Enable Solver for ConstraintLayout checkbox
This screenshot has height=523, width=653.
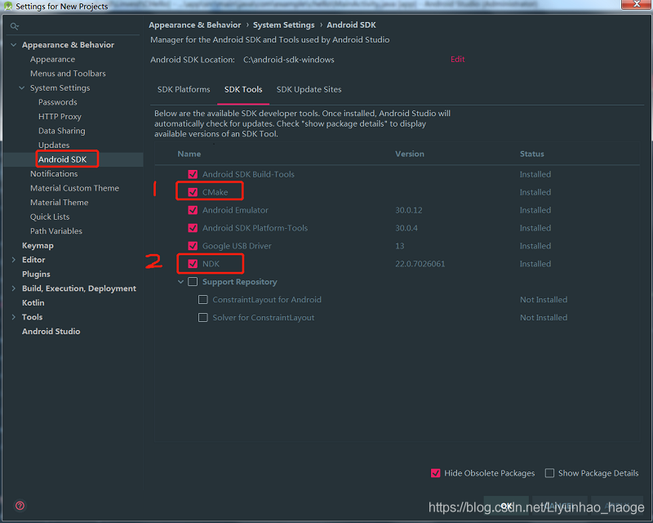tap(202, 318)
